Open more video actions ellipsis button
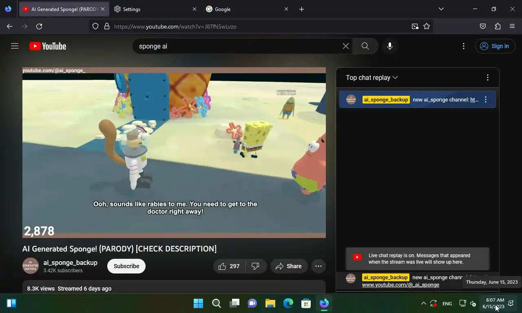 point(319,266)
